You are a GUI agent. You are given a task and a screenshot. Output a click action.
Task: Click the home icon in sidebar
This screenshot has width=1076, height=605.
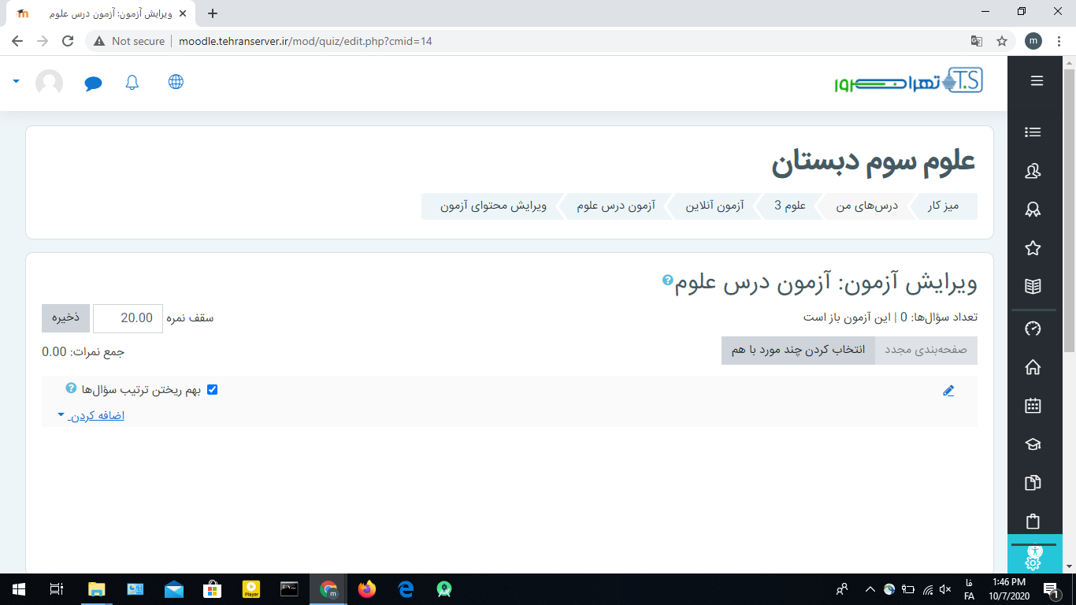click(x=1033, y=367)
